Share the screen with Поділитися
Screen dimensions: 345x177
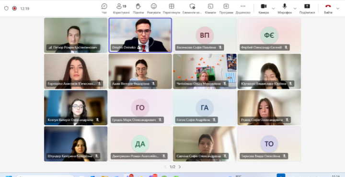click(307, 9)
